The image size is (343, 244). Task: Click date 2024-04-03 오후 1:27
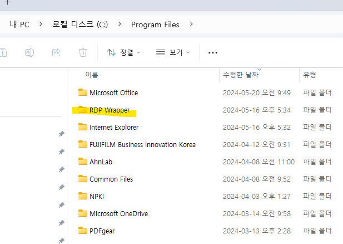(257, 197)
